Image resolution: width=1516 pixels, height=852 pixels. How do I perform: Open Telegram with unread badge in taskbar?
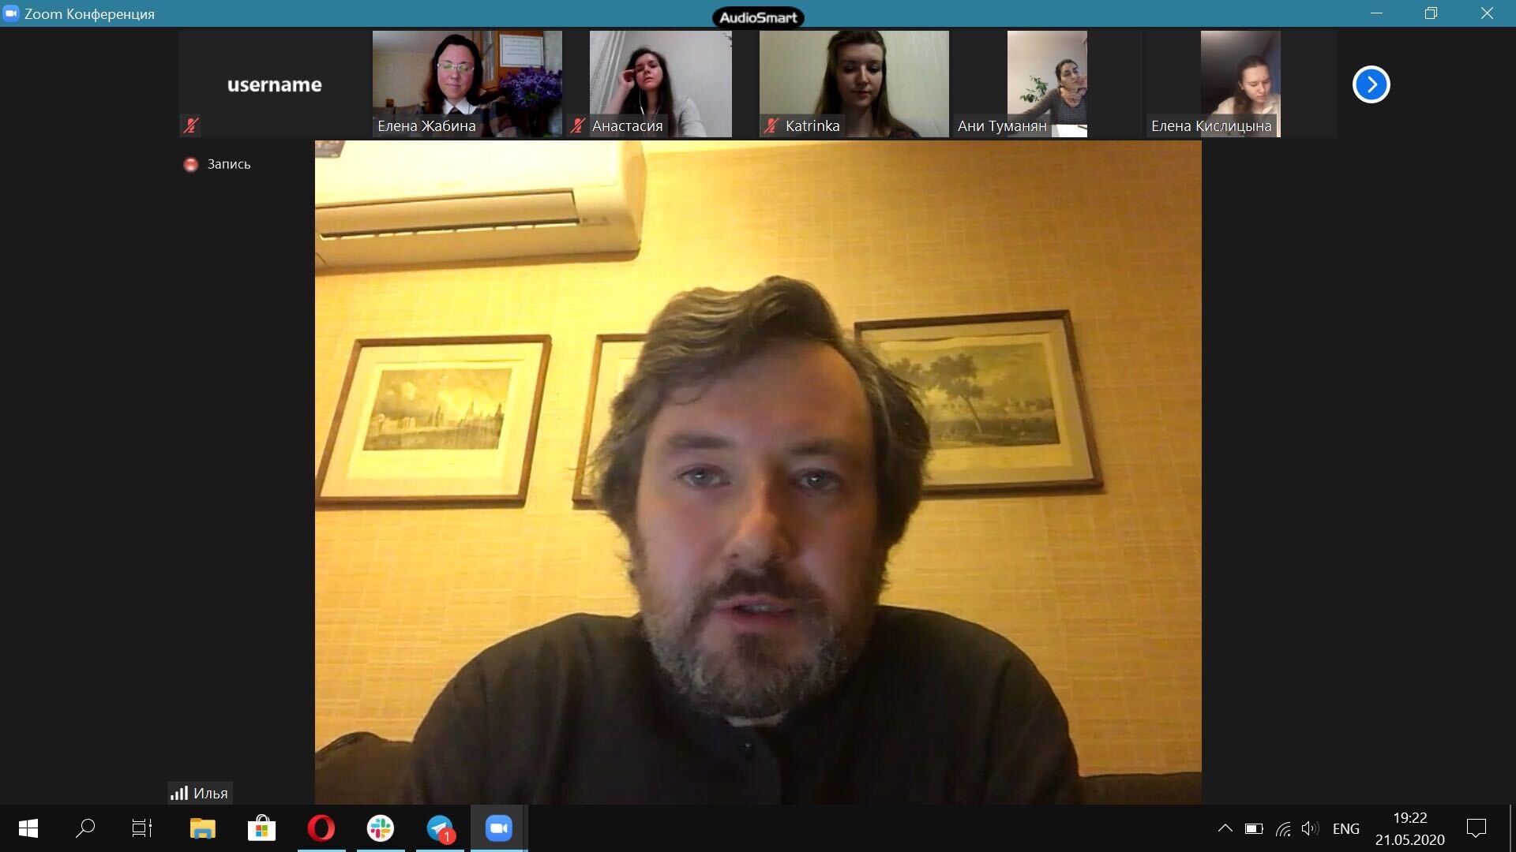click(440, 828)
